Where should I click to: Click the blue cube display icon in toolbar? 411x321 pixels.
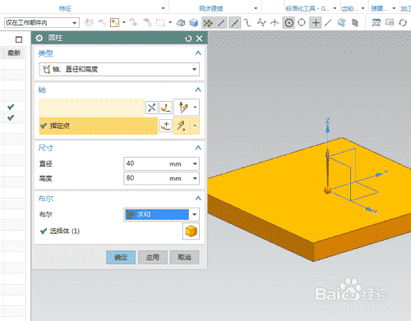[x=193, y=23]
